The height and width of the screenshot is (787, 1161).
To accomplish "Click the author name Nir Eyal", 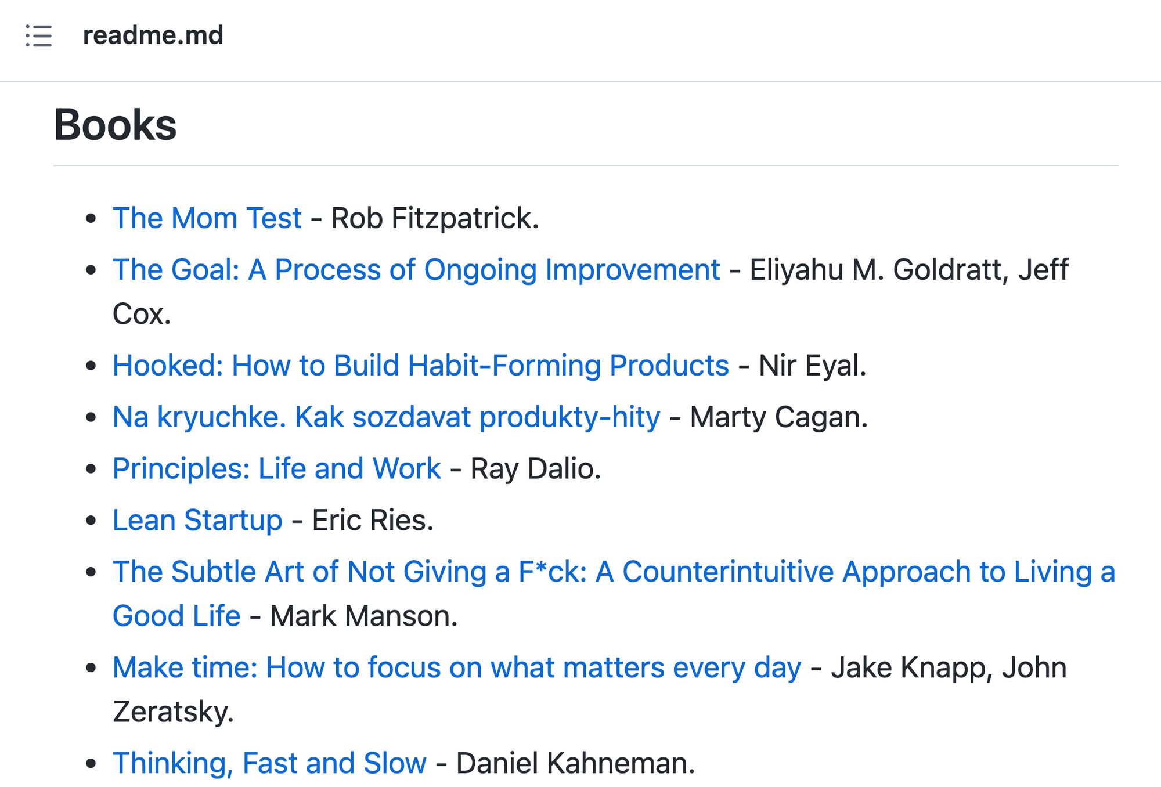I will tap(812, 366).
